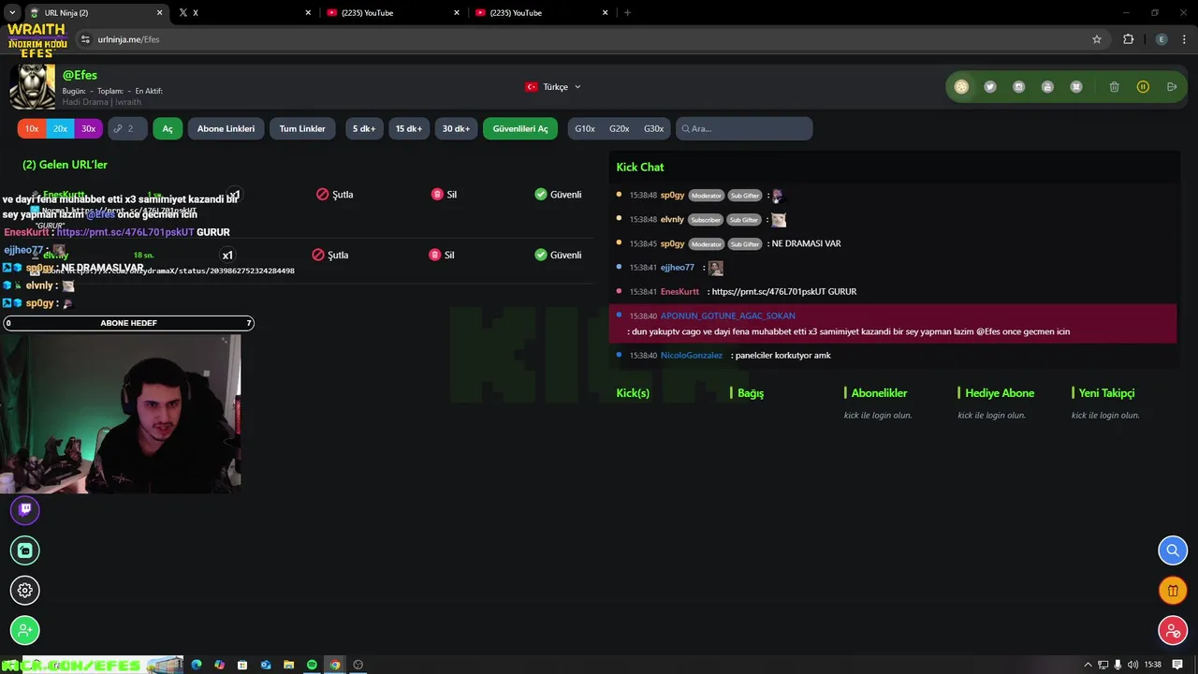
Task: Click the Bağış section header
Action: [751, 393]
